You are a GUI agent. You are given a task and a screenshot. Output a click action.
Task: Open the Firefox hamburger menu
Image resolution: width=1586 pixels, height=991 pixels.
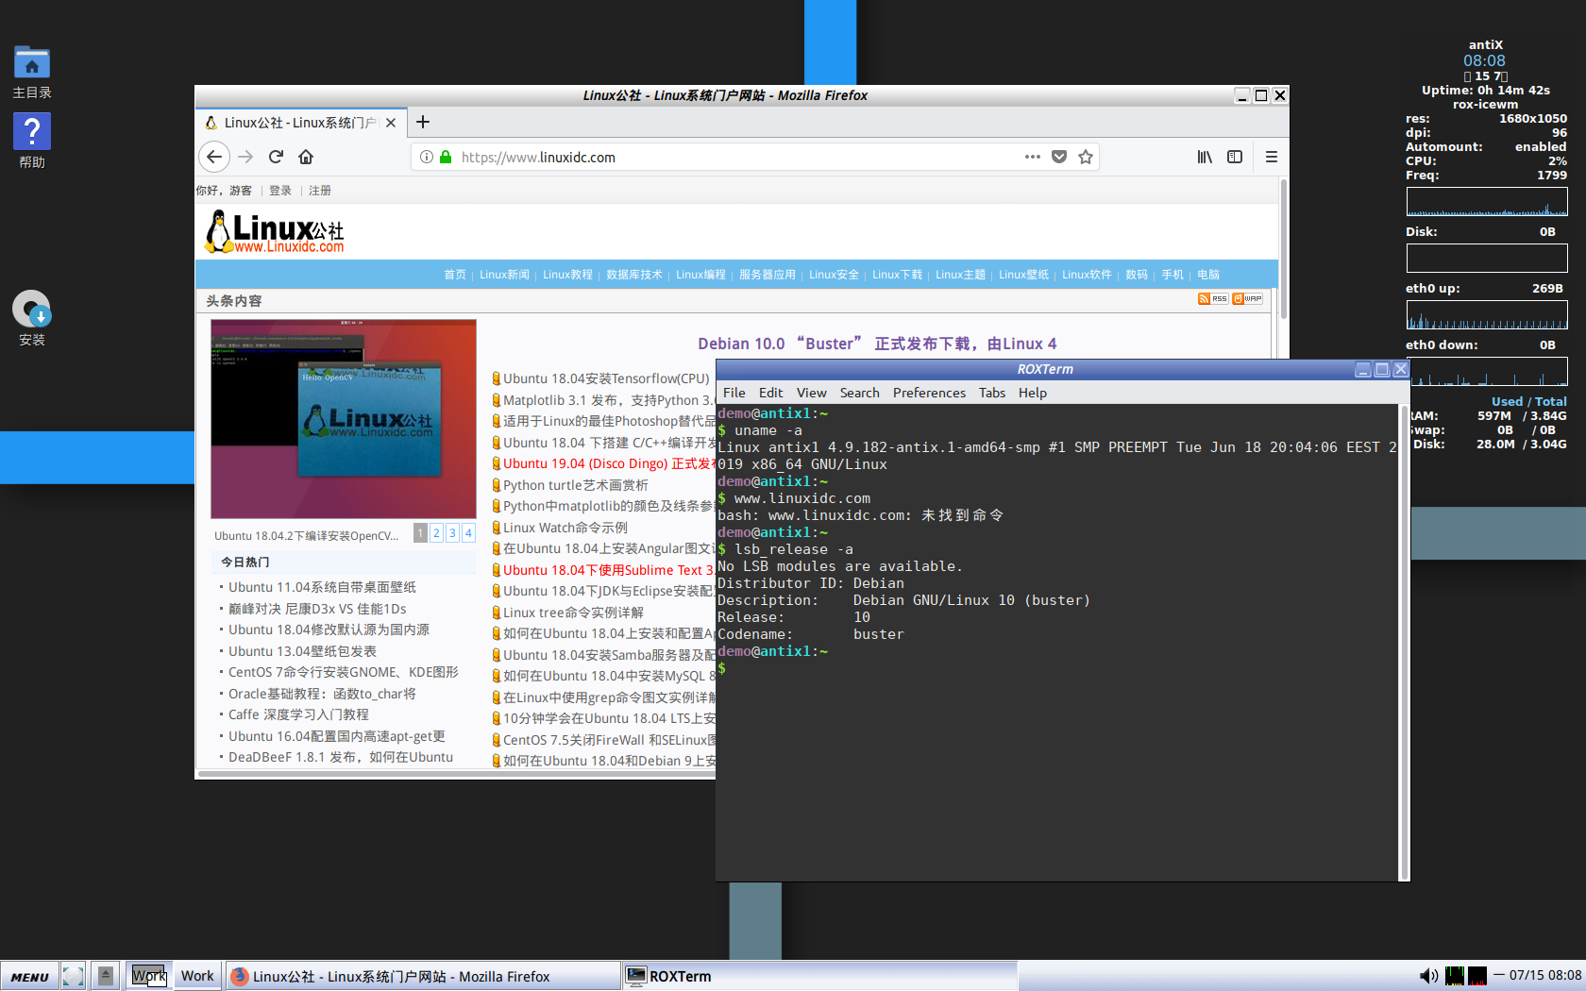point(1271,157)
